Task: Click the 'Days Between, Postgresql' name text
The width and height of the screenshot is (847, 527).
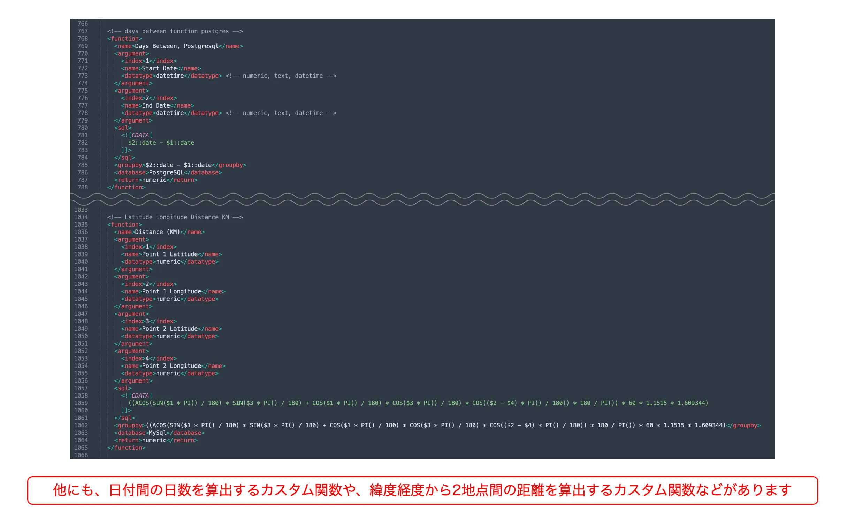Action: (176, 46)
